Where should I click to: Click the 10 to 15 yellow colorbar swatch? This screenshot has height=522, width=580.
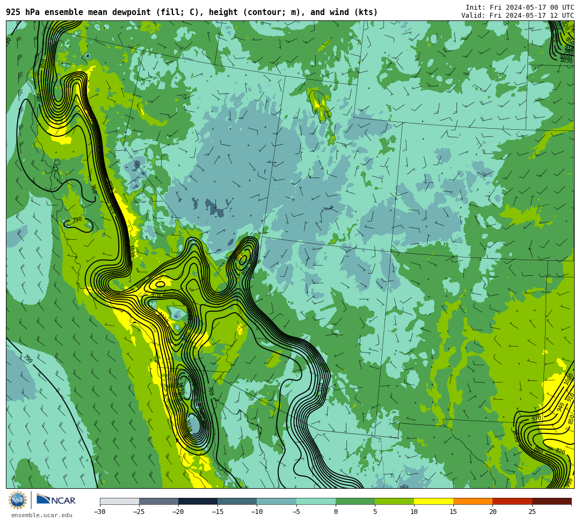433,501
